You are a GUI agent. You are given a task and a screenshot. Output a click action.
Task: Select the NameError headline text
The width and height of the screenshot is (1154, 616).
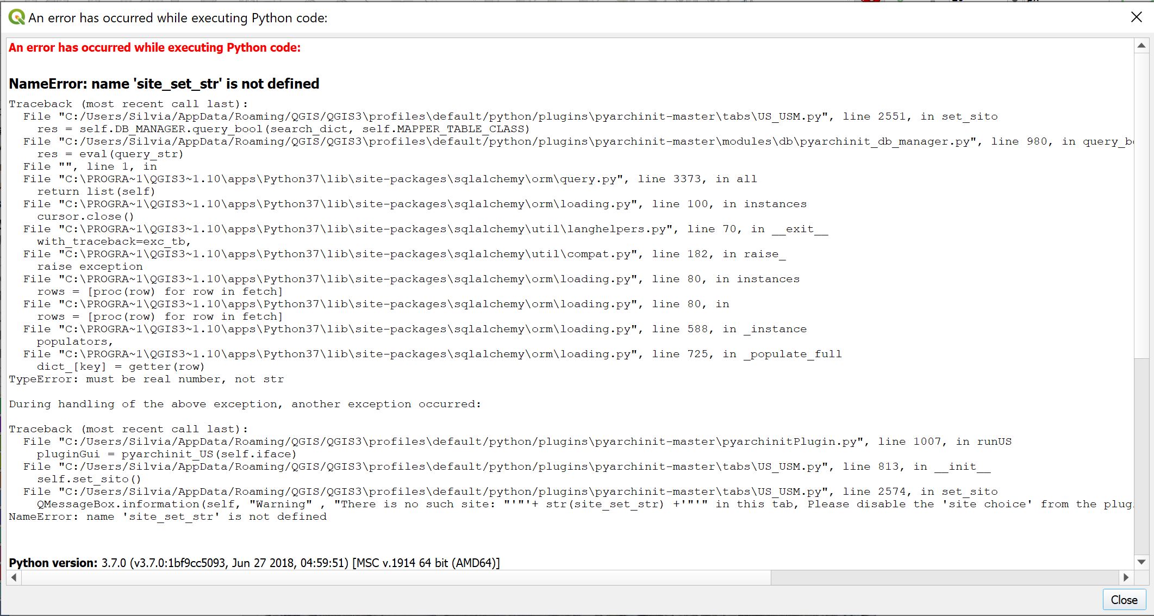point(163,84)
